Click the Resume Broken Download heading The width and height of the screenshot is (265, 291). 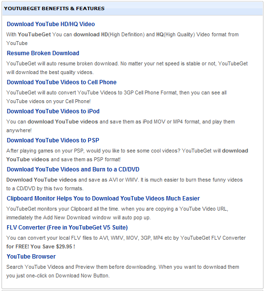pyautogui.click(x=43, y=53)
